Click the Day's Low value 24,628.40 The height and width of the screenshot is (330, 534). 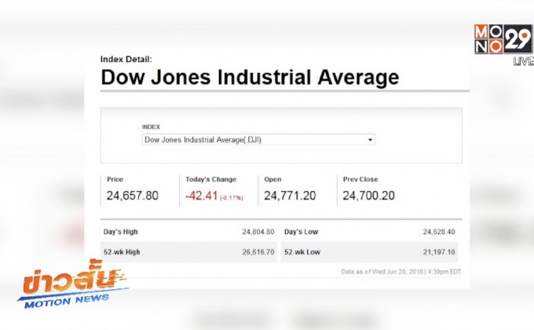coord(438,232)
